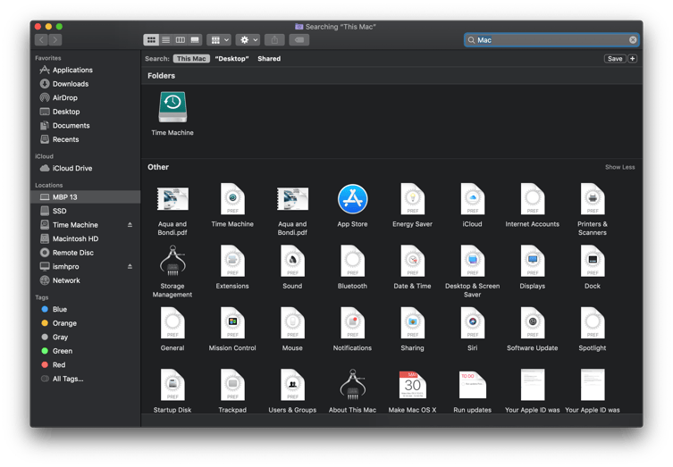
Task: Eject the Time Machine volume
Action: click(130, 225)
